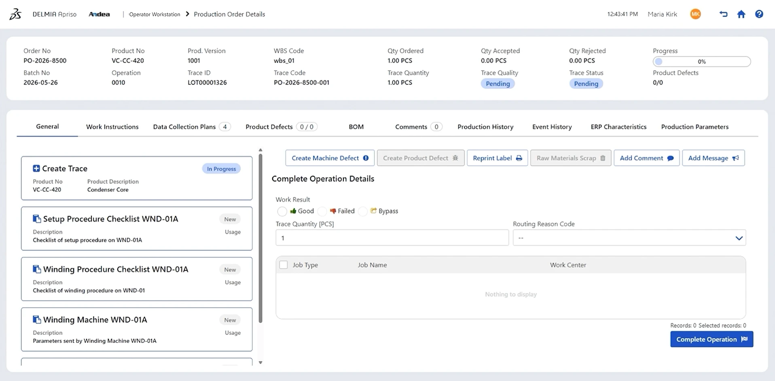Viewport: 775px width, 381px height.
Task: Click the Winding Procedure Checklist WND-01A title
Action: 116,269
